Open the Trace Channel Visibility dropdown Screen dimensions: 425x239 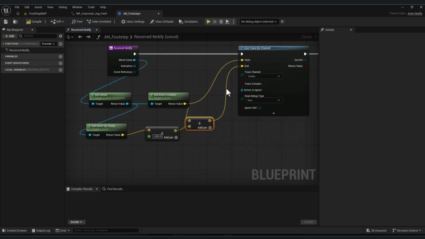264,76
